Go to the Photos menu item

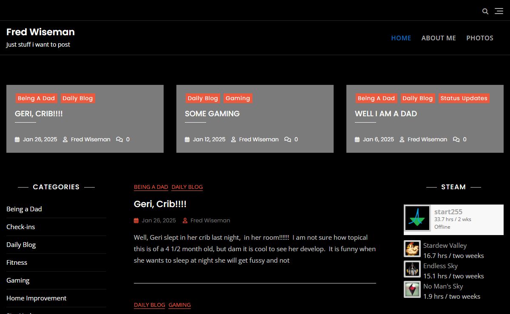(479, 38)
